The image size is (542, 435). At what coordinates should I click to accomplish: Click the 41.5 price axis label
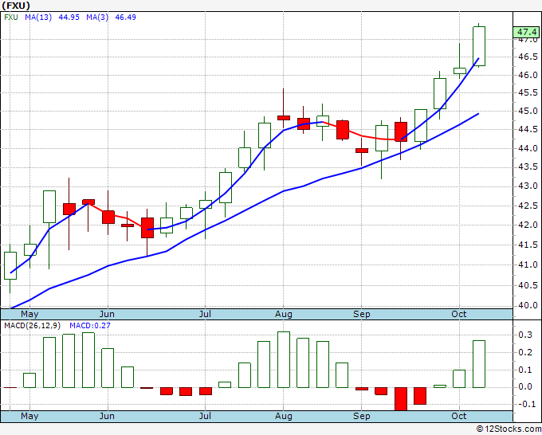pos(528,245)
